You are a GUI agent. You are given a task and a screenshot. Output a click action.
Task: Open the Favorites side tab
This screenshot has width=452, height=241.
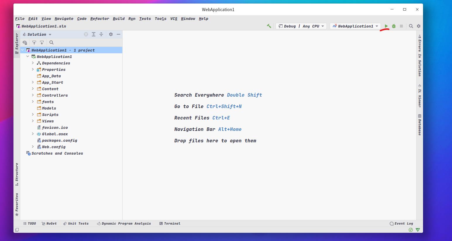click(17, 205)
